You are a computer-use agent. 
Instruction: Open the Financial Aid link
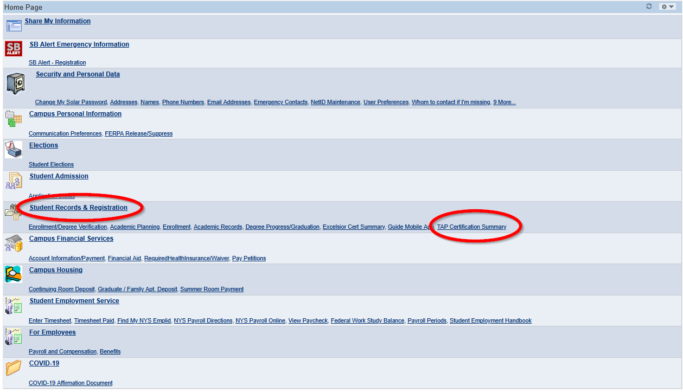click(x=124, y=258)
